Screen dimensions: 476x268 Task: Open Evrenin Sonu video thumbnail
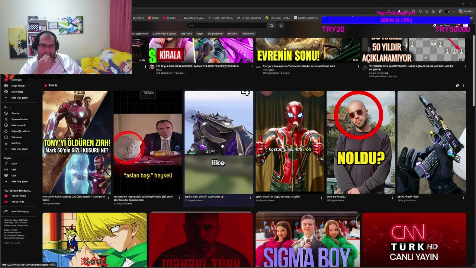[x=308, y=50]
